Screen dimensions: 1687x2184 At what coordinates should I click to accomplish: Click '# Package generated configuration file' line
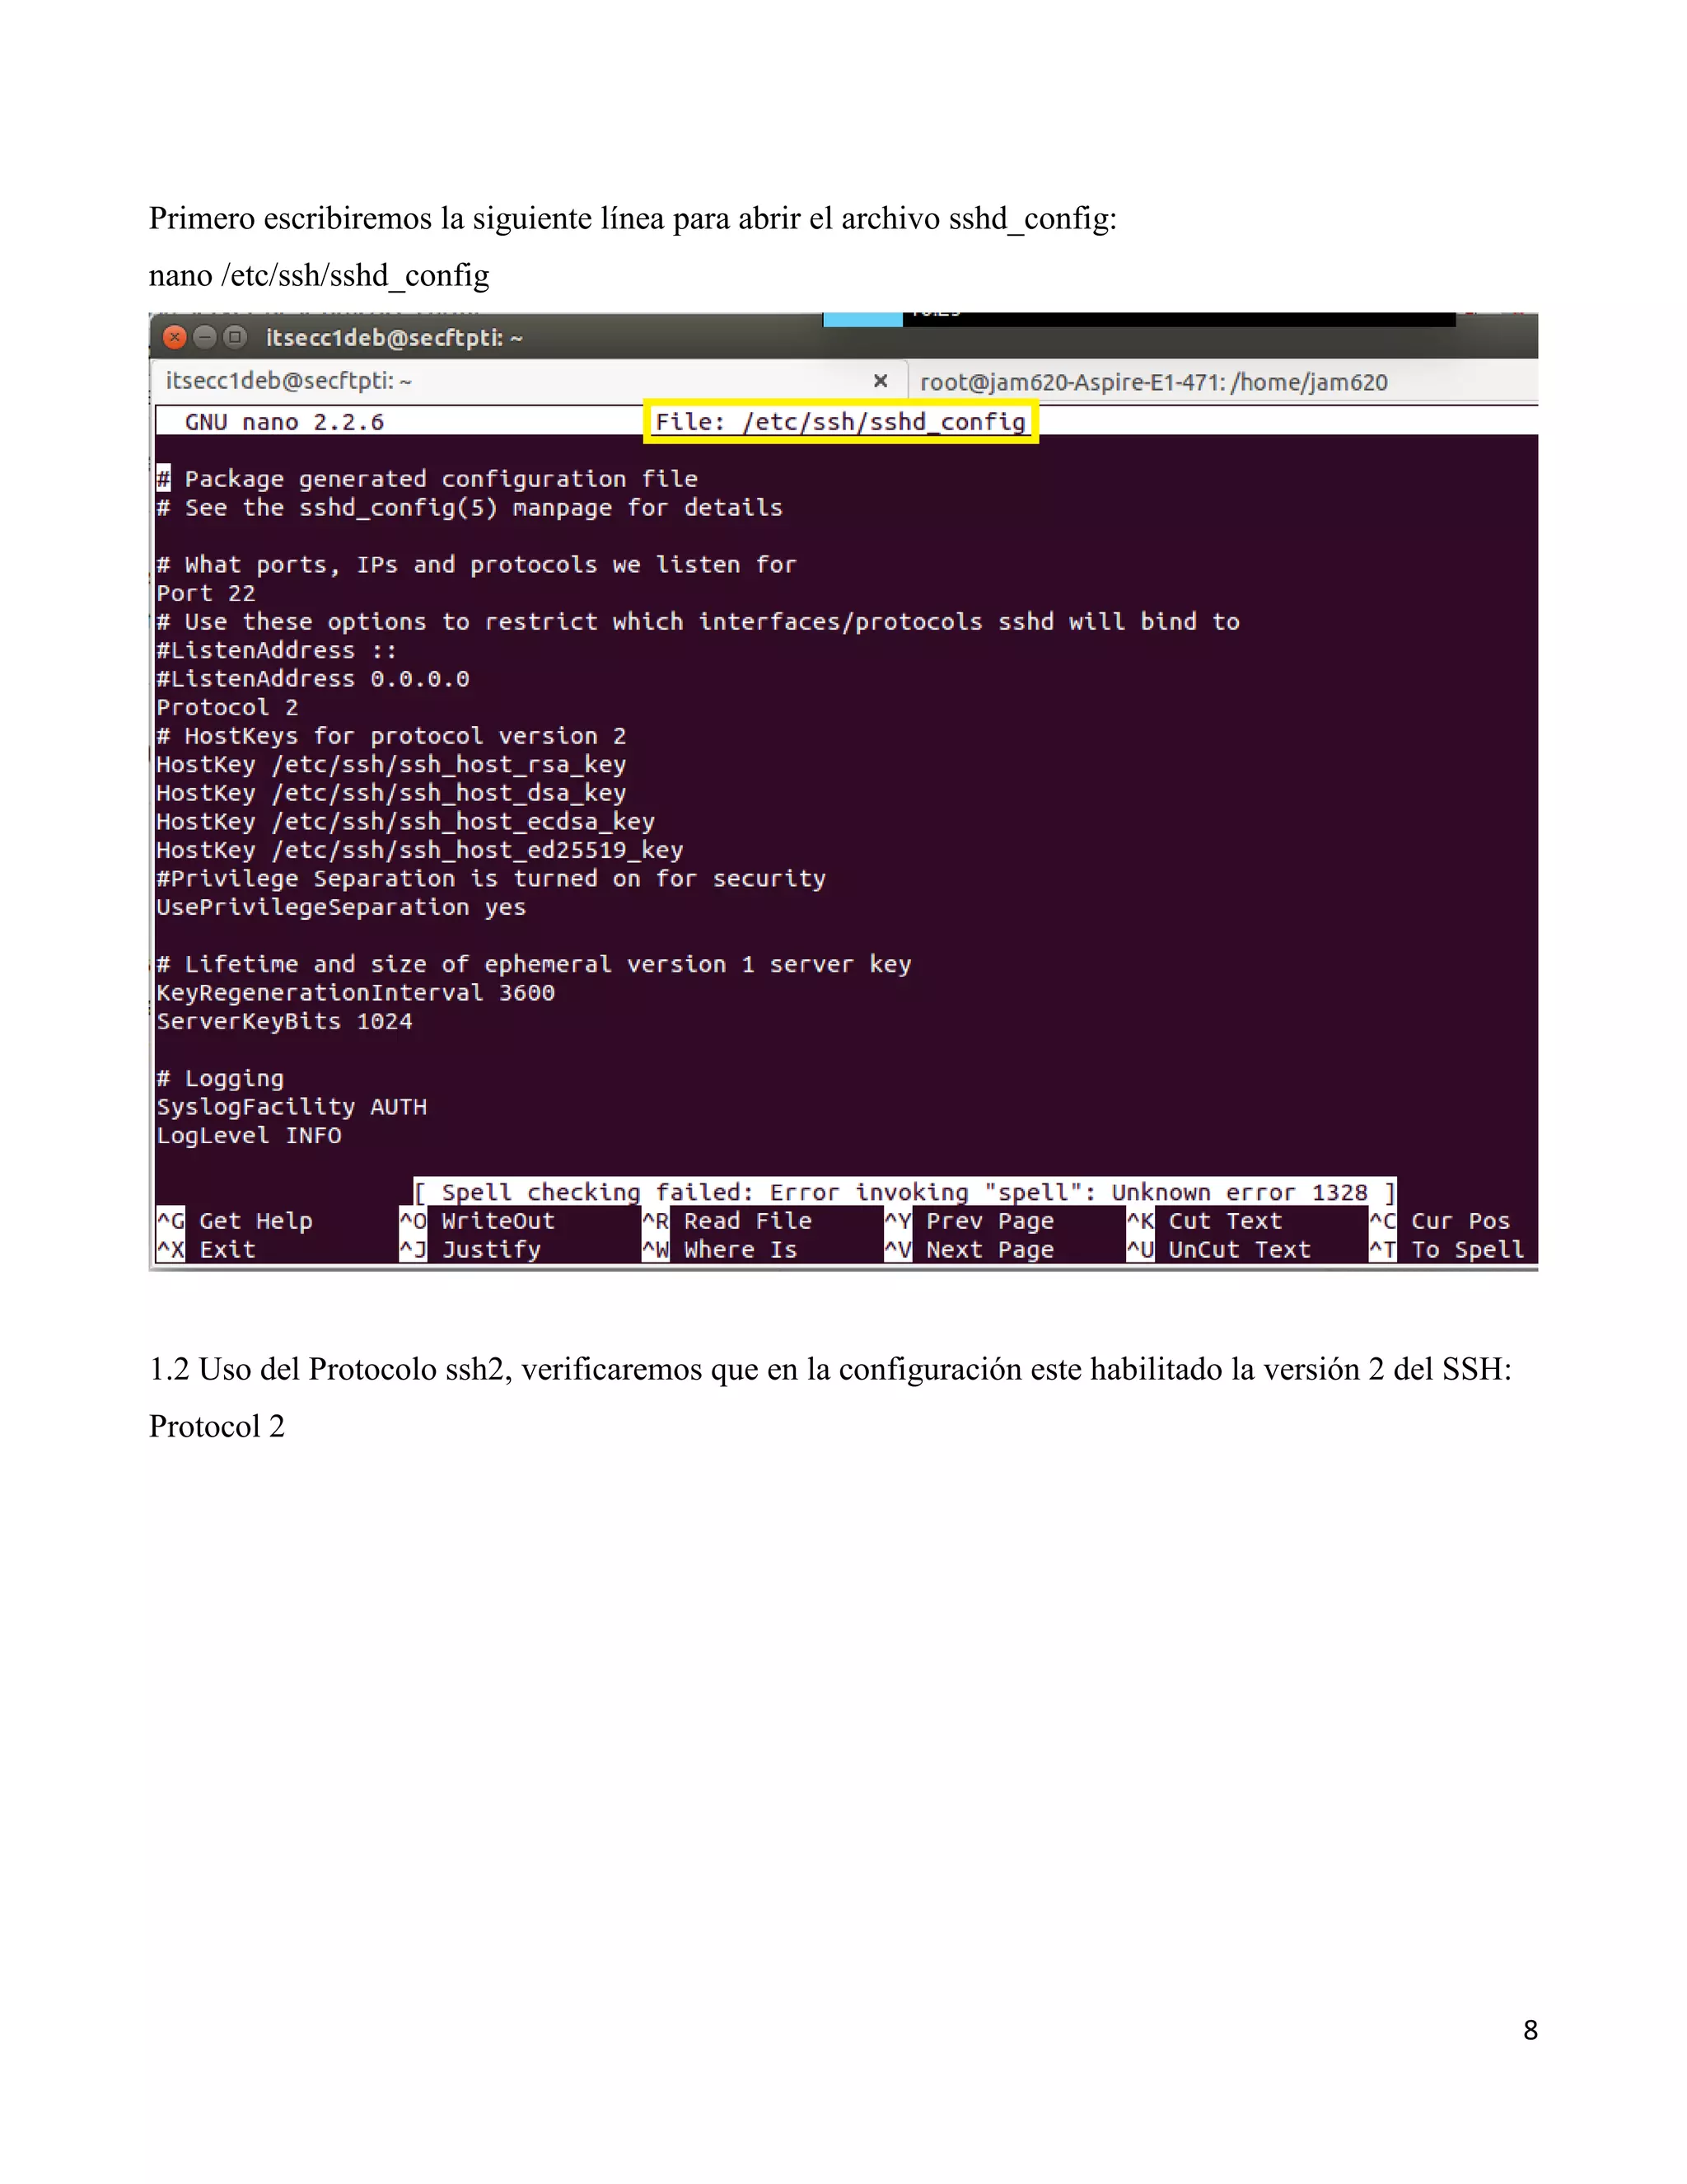(427, 479)
